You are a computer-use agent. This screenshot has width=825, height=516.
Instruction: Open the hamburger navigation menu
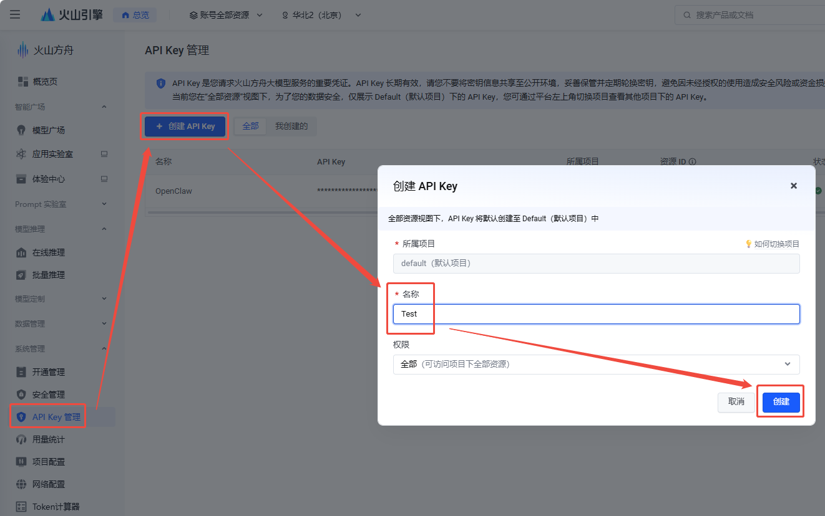click(15, 14)
